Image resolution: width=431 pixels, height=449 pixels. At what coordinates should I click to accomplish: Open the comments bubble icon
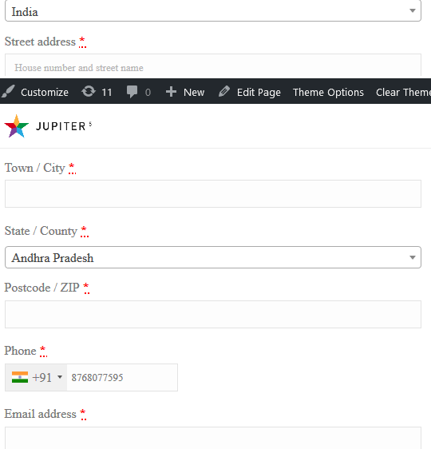[132, 92]
